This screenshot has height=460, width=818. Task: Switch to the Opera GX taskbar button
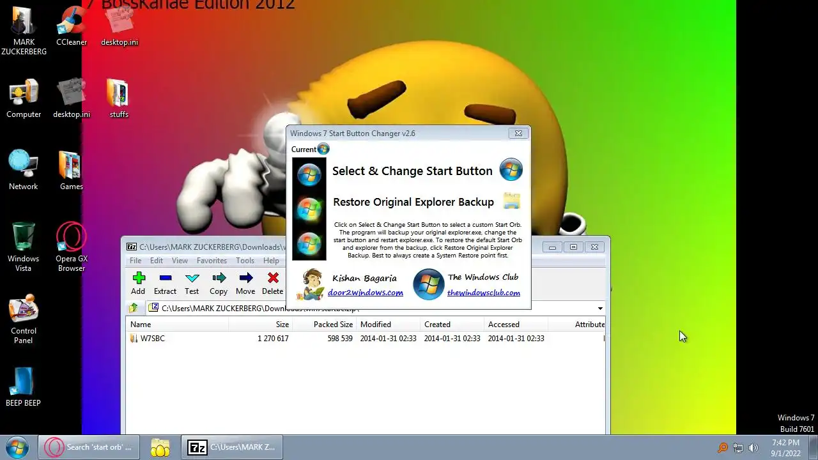click(x=88, y=447)
